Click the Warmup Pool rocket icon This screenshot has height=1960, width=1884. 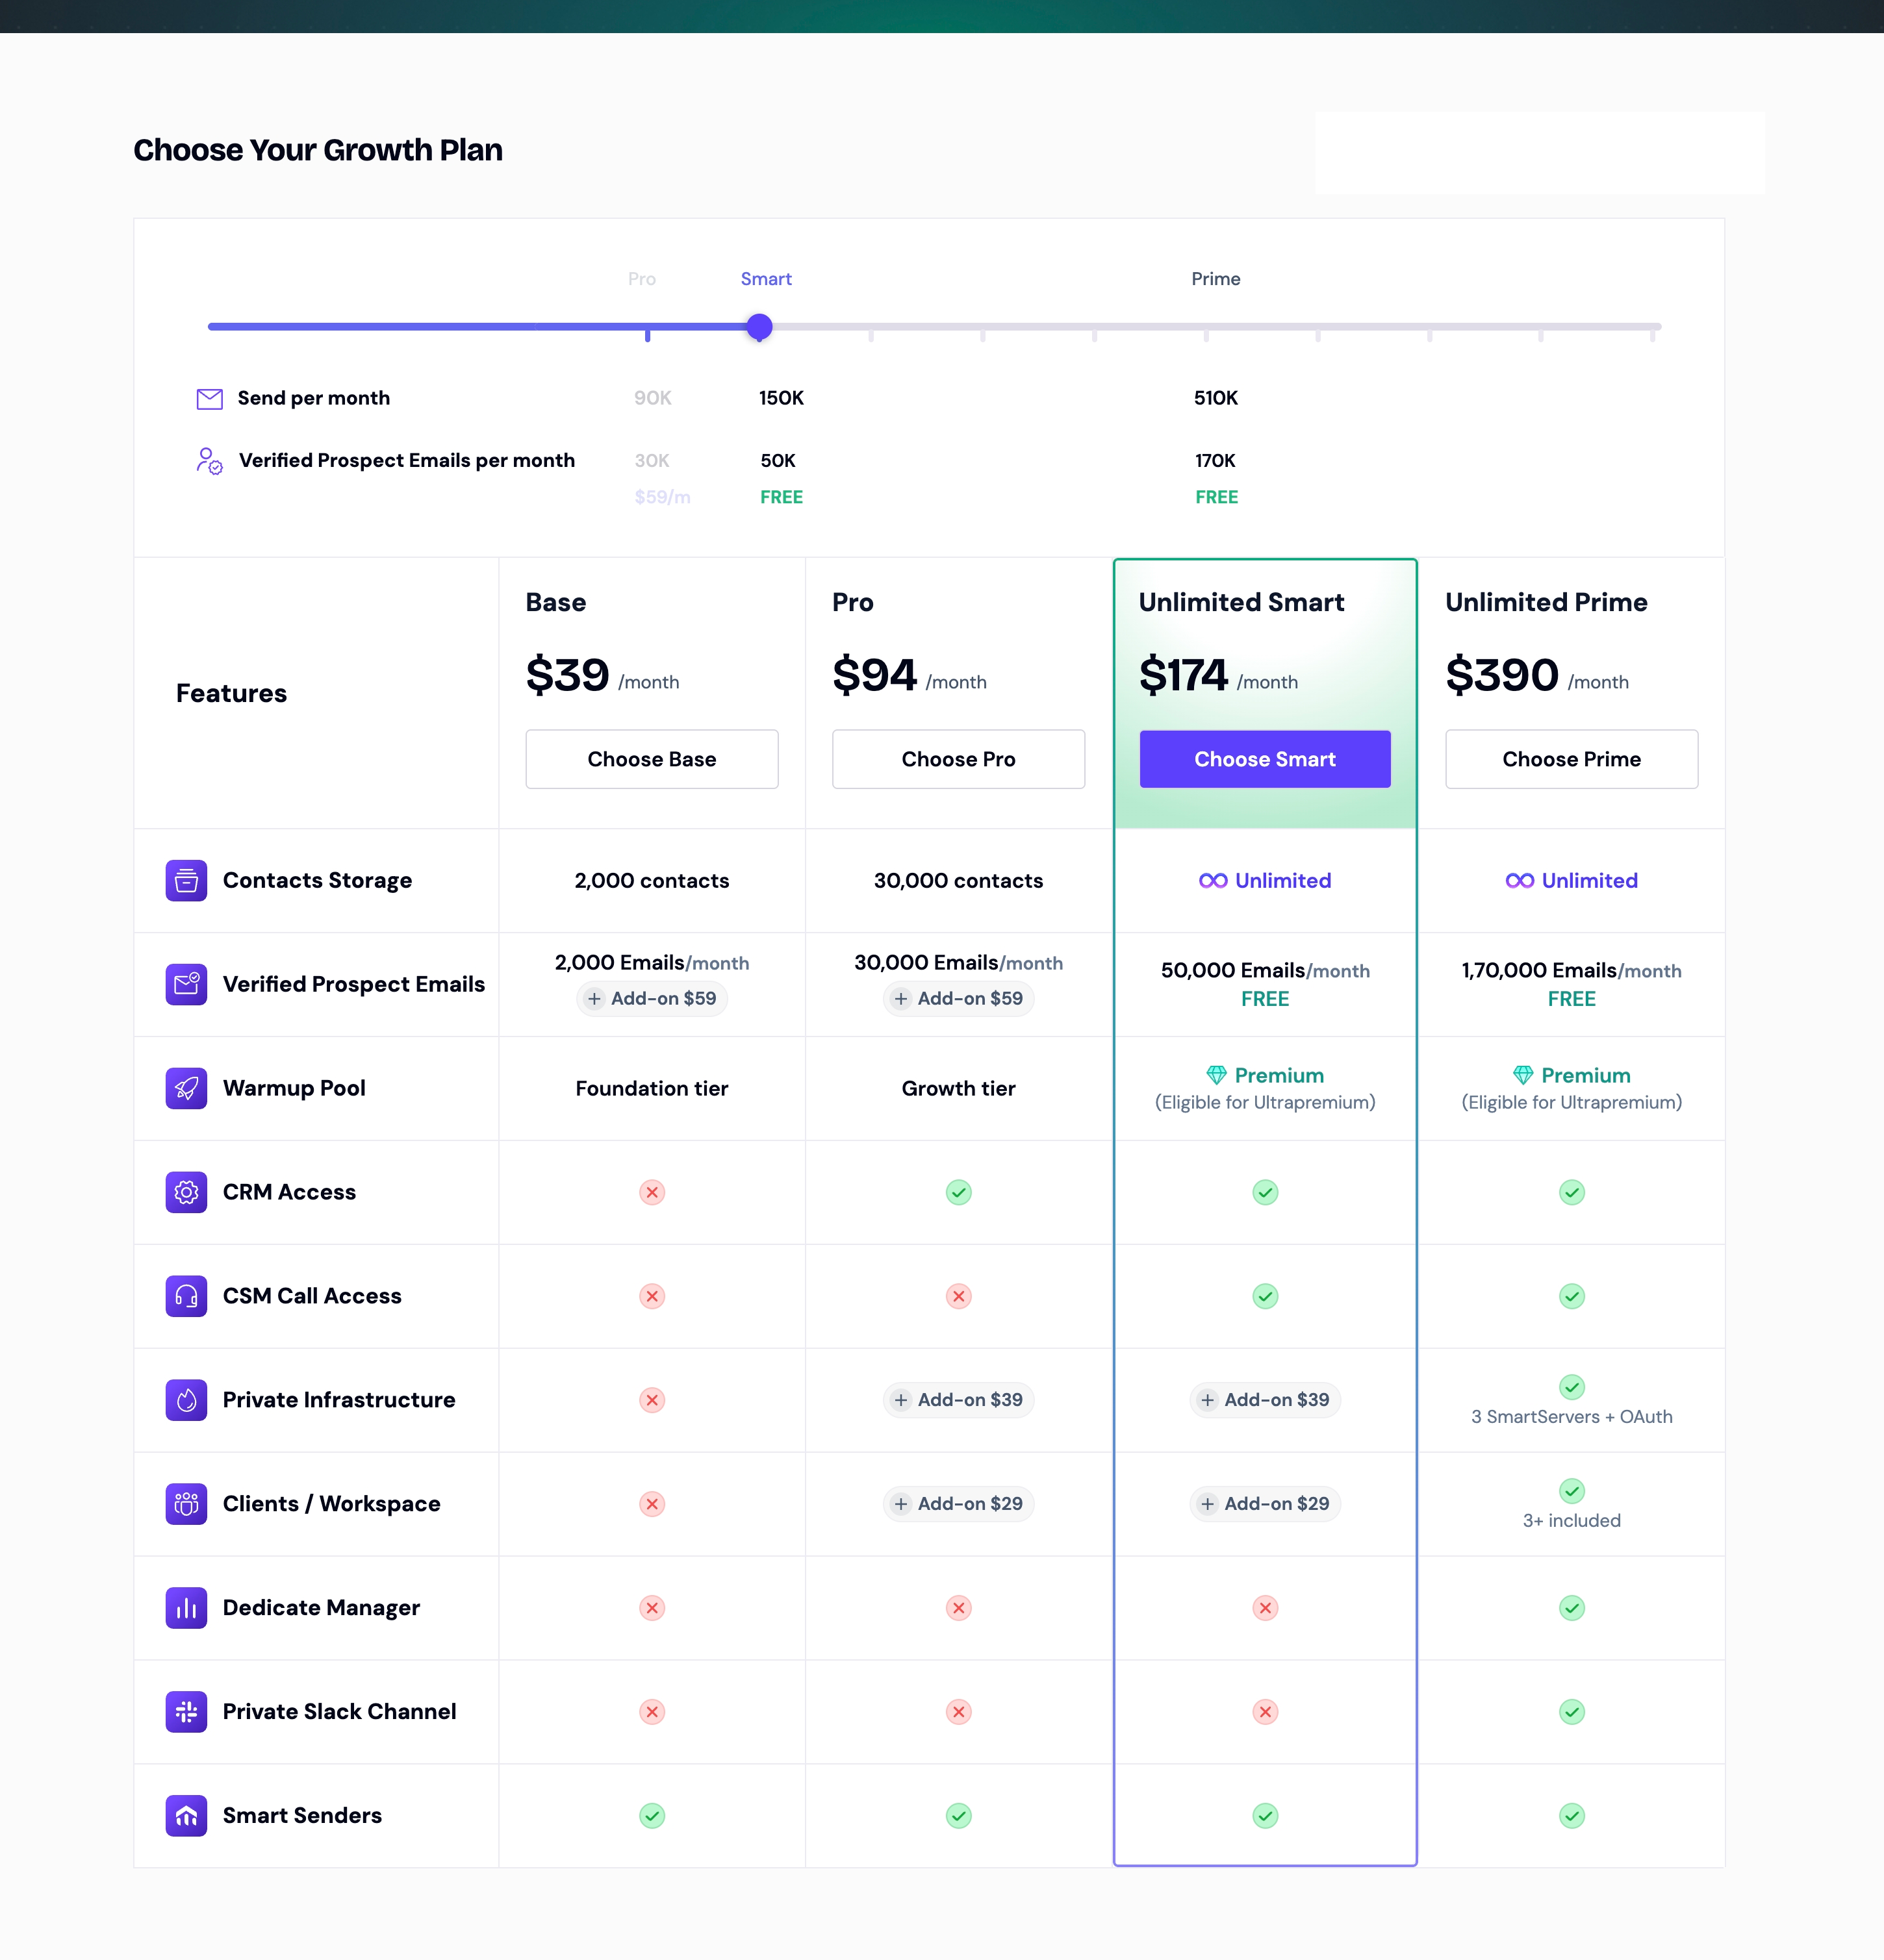pyautogui.click(x=186, y=1088)
